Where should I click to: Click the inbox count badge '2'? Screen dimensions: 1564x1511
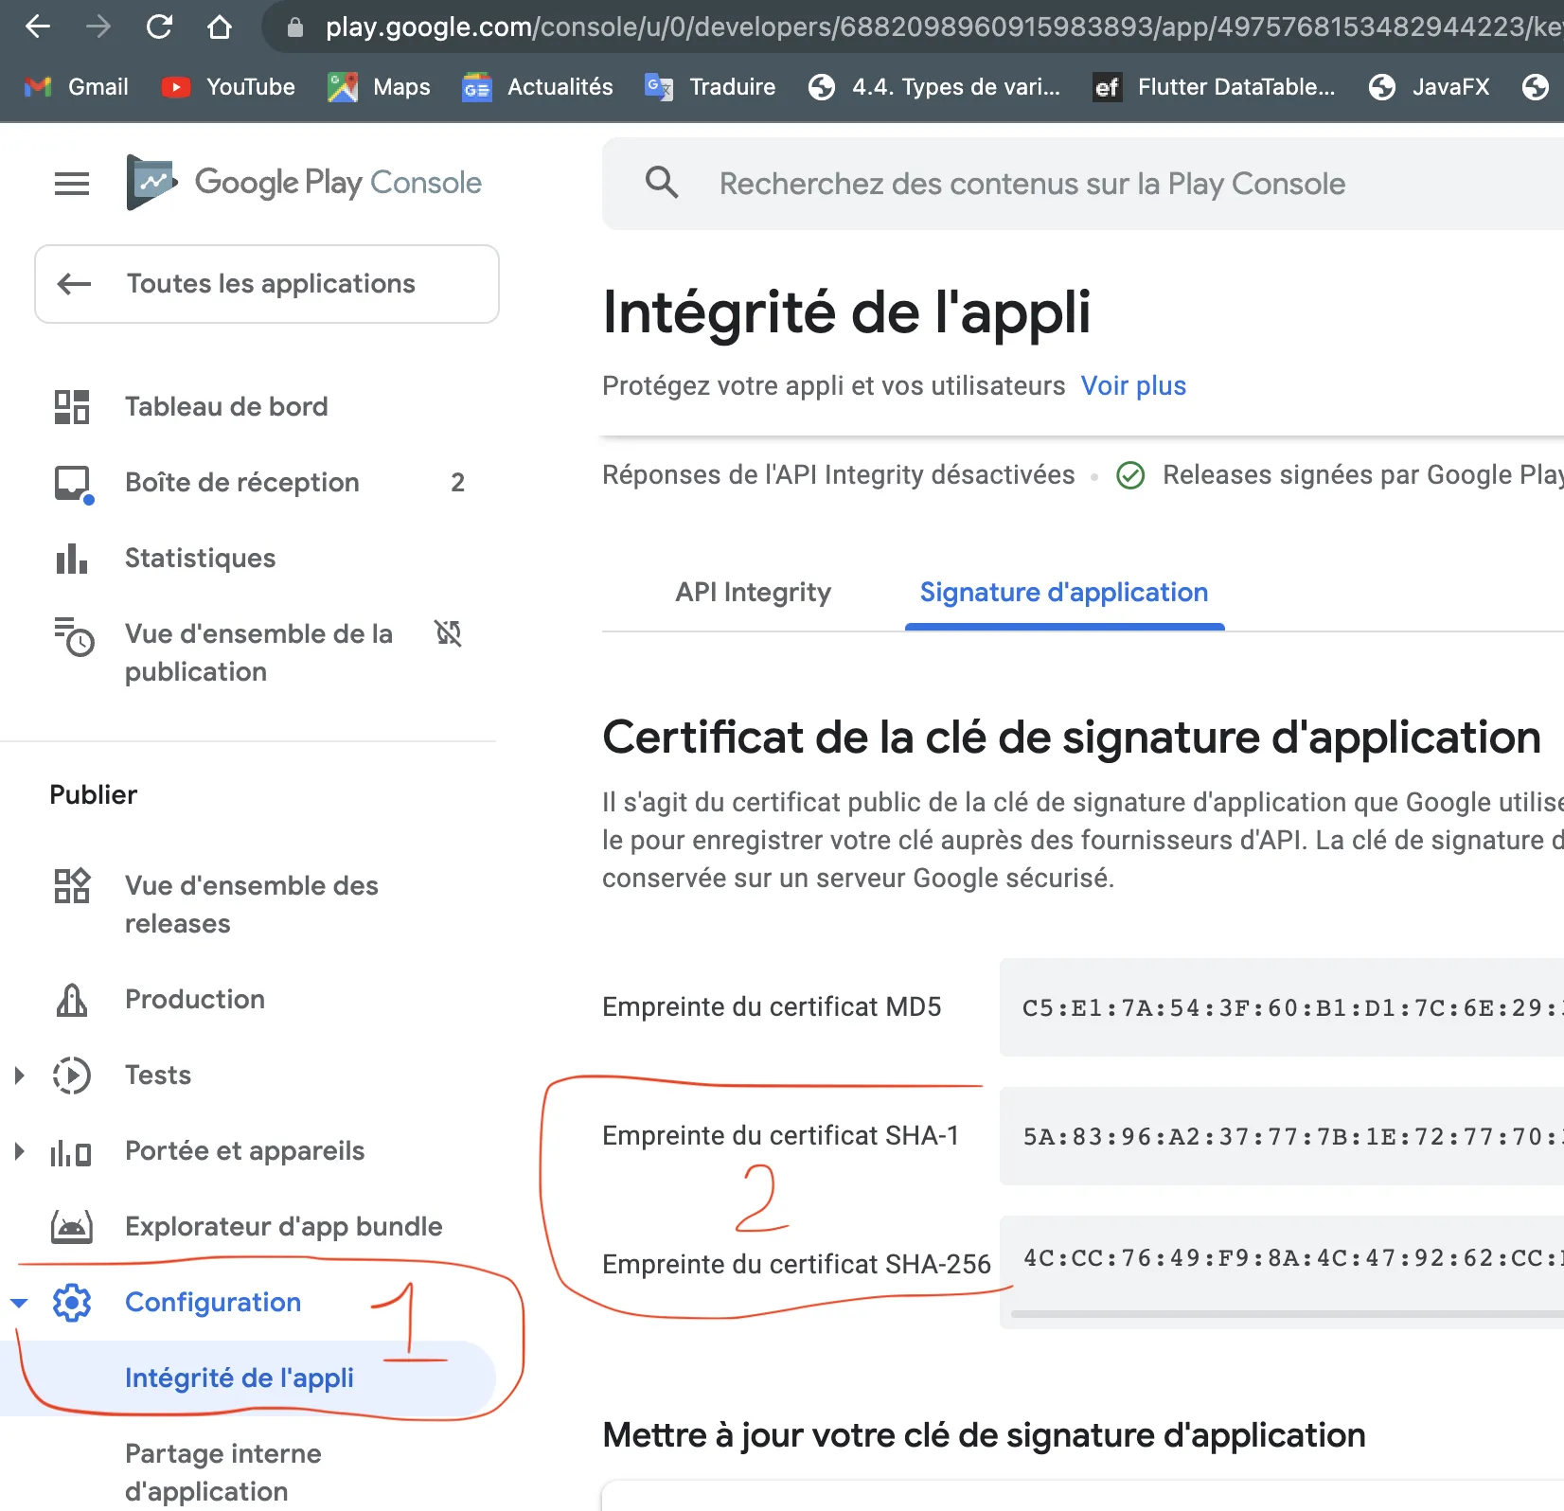(458, 483)
